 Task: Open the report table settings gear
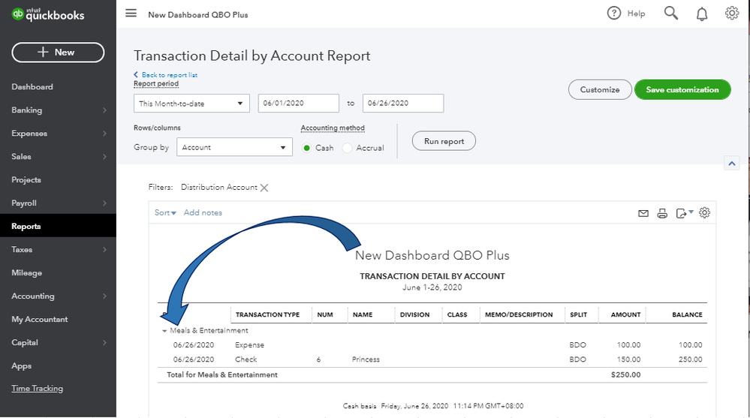click(x=704, y=213)
